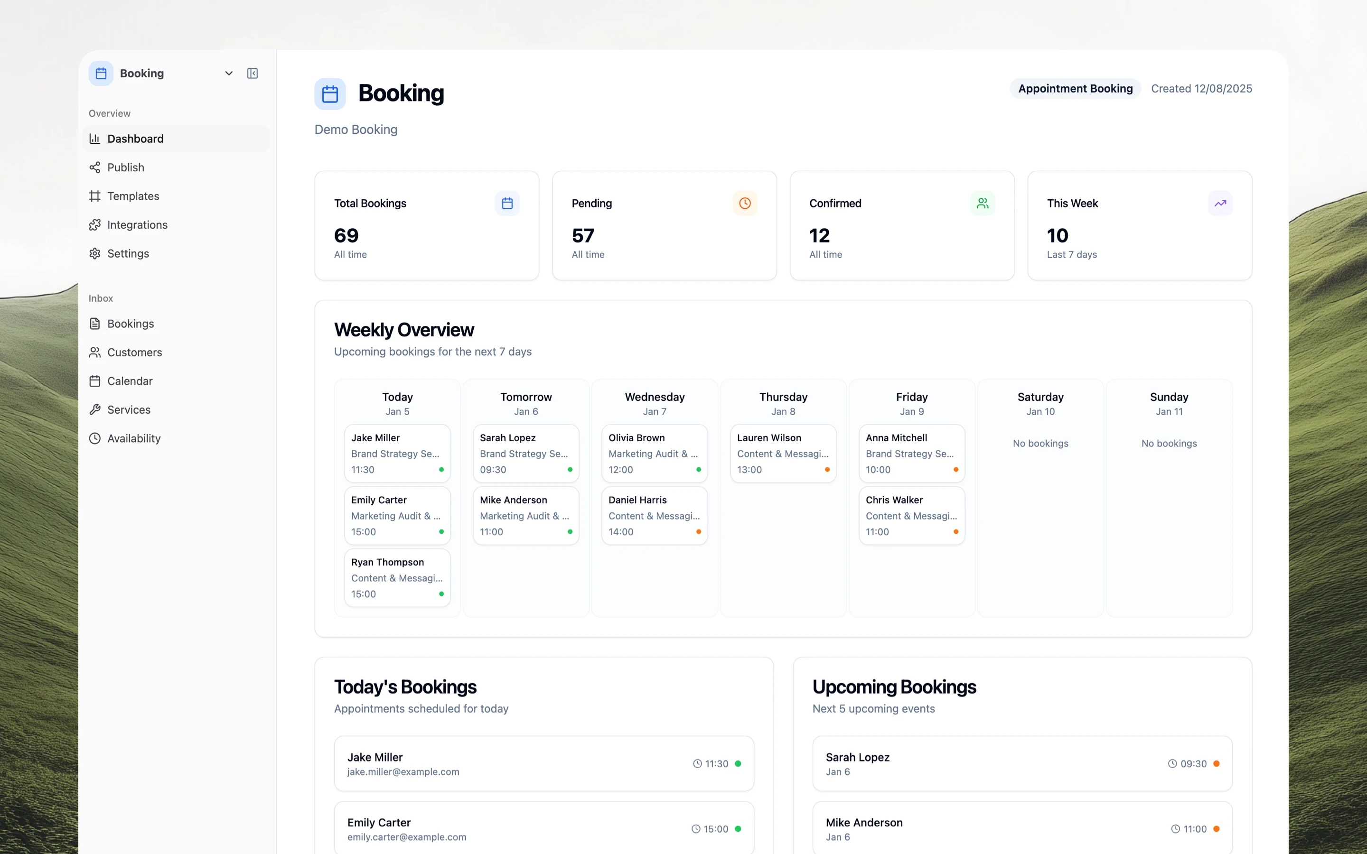Select Sarah Lopez in Upcoming Bookings
Image resolution: width=1367 pixels, height=854 pixels.
1022,763
